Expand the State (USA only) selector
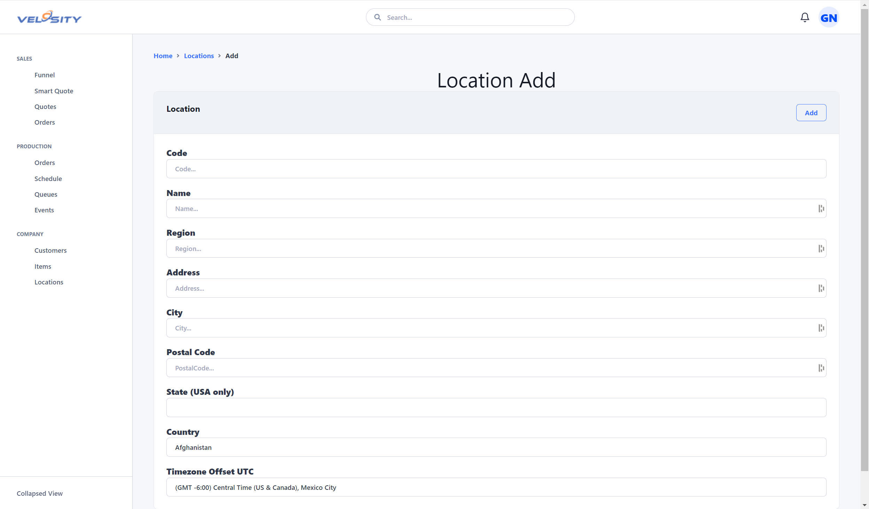The height and width of the screenshot is (509, 869). 496,407
